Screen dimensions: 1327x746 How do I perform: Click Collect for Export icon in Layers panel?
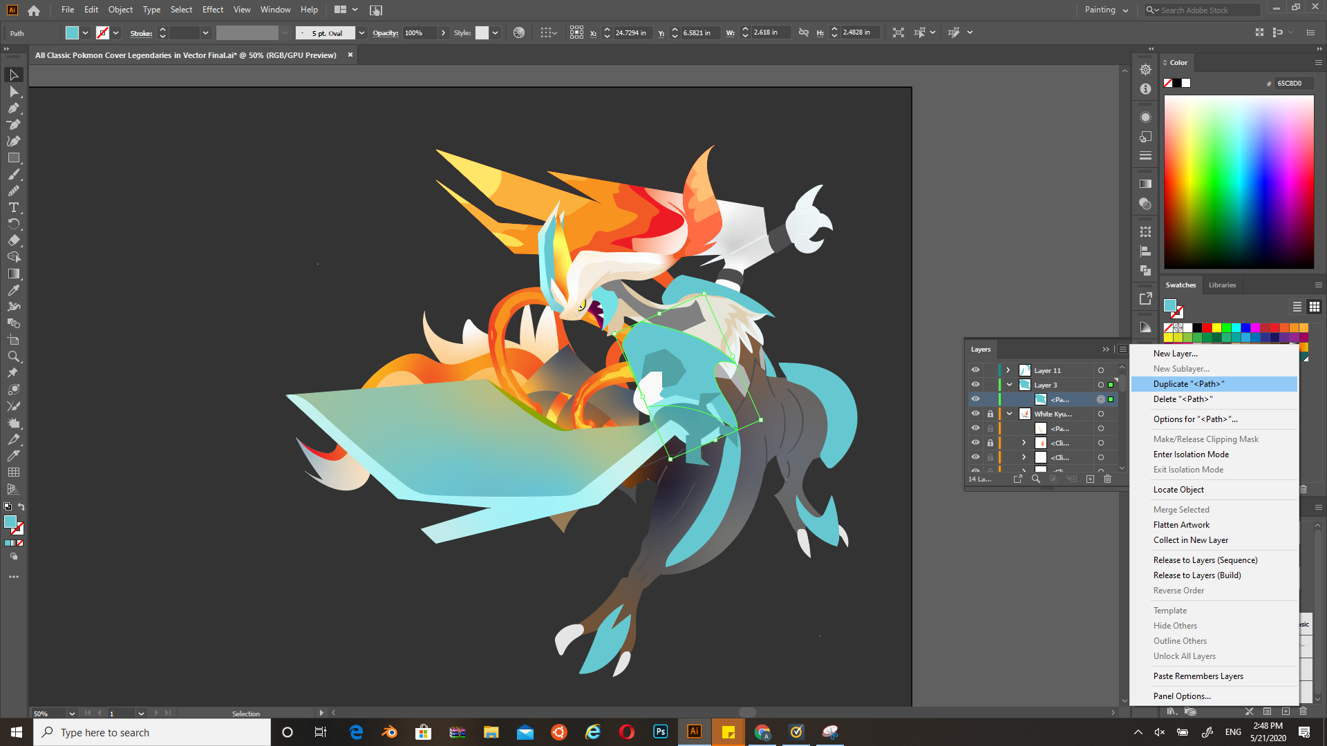pos(1017,479)
